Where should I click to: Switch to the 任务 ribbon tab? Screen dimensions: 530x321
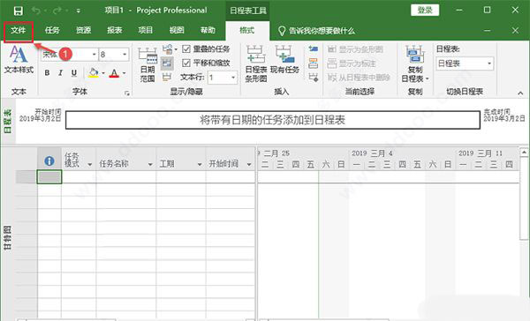point(52,30)
